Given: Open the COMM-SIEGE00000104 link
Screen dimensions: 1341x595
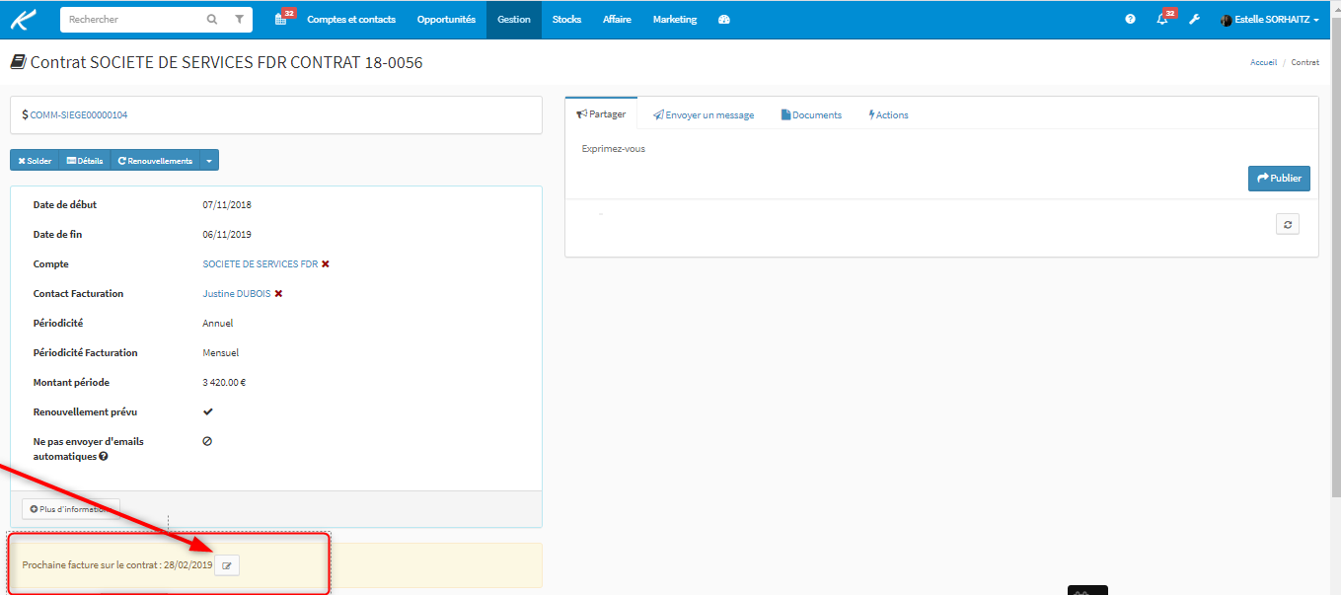Looking at the screenshot, I should click(79, 115).
